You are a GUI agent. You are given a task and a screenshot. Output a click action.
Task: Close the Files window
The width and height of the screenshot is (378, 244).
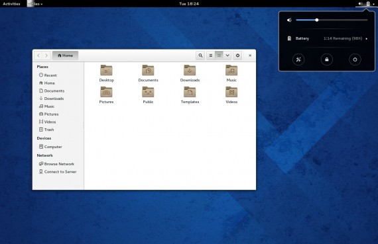(x=250, y=56)
